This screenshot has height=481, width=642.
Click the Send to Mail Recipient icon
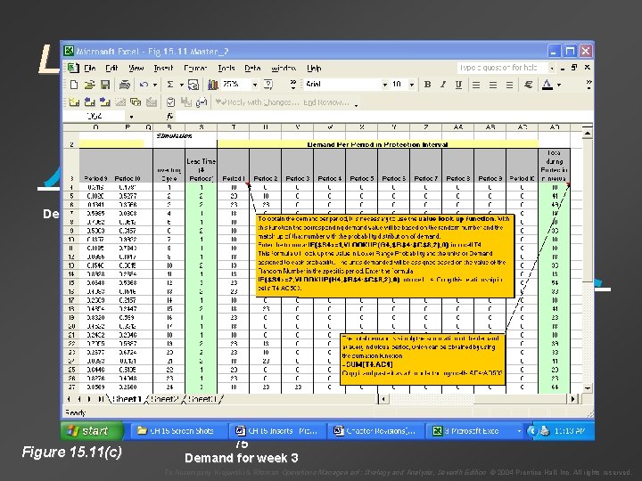[x=202, y=102]
